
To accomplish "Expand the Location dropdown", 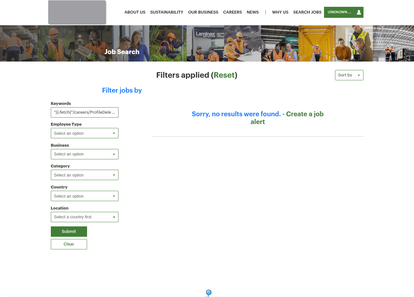I will click(x=84, y=217).
